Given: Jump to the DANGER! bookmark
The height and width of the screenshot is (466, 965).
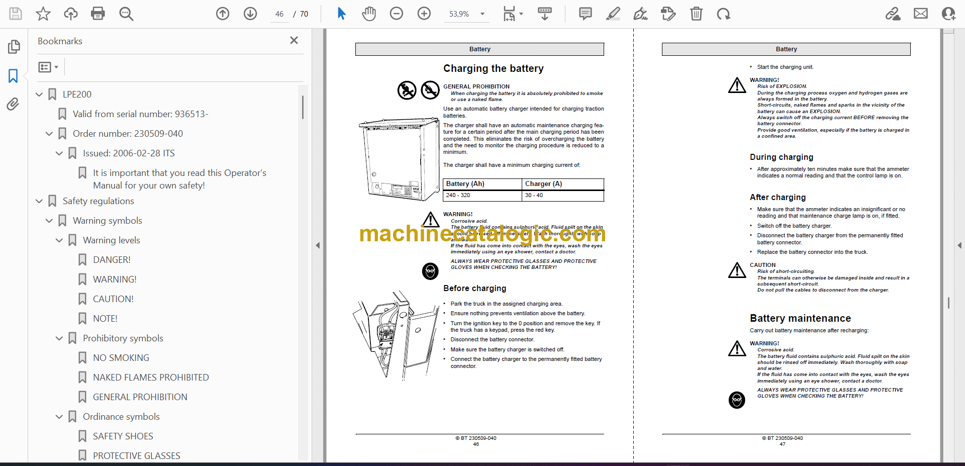Looking at the screenshot, I should pyautogui.click(x=112, y=260).
